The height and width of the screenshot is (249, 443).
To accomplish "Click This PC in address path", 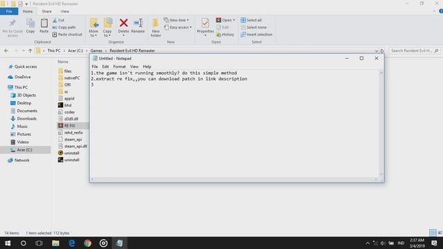I will (x=54, y=50).
